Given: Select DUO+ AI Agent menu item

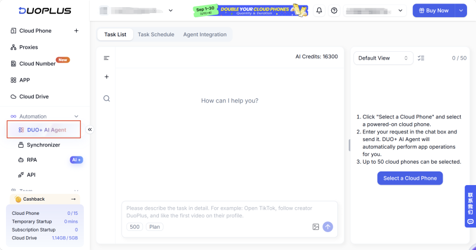Looking at the screenshot, I should tap(44, 130).
